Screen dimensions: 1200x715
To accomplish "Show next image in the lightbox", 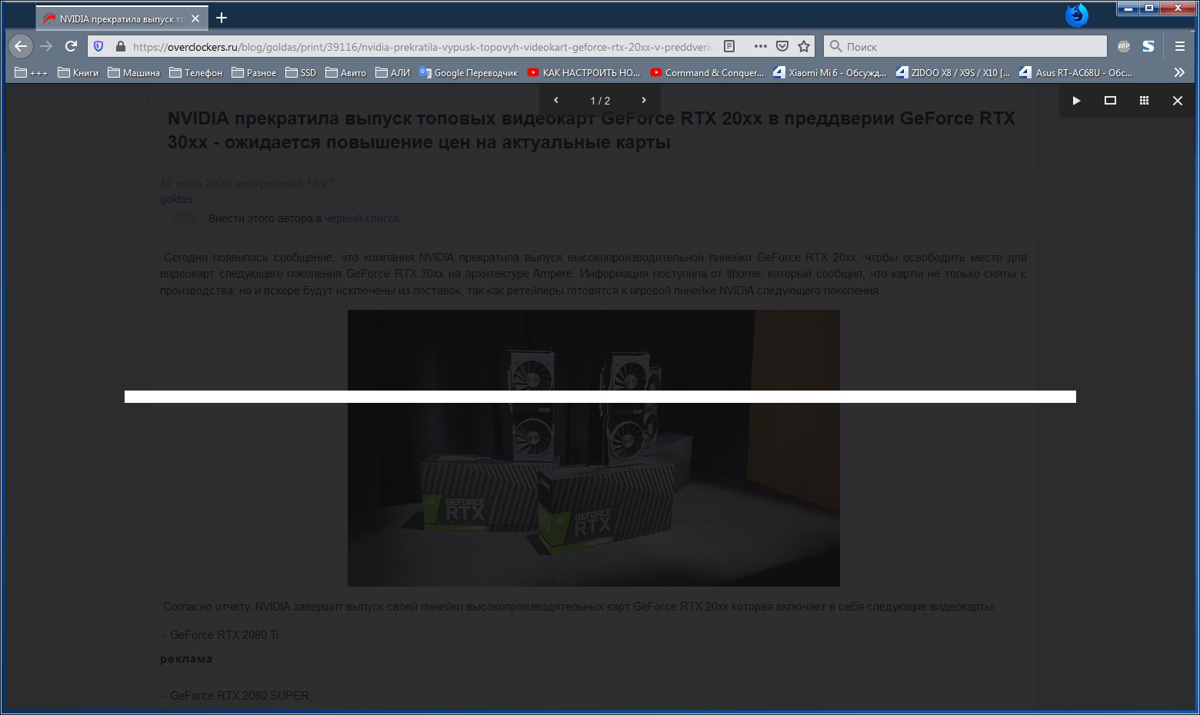I will pyautogui.click(x=644, y=100).
